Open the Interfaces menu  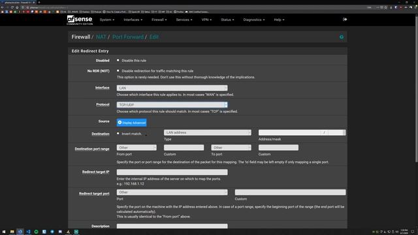click(x=133, y=20)
